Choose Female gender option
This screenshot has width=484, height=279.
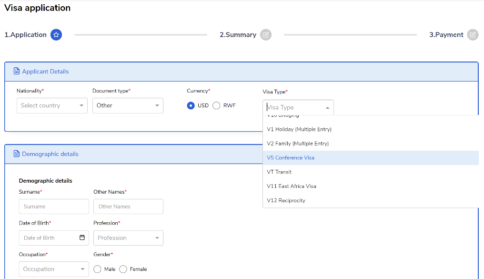[x=123, y=269]
